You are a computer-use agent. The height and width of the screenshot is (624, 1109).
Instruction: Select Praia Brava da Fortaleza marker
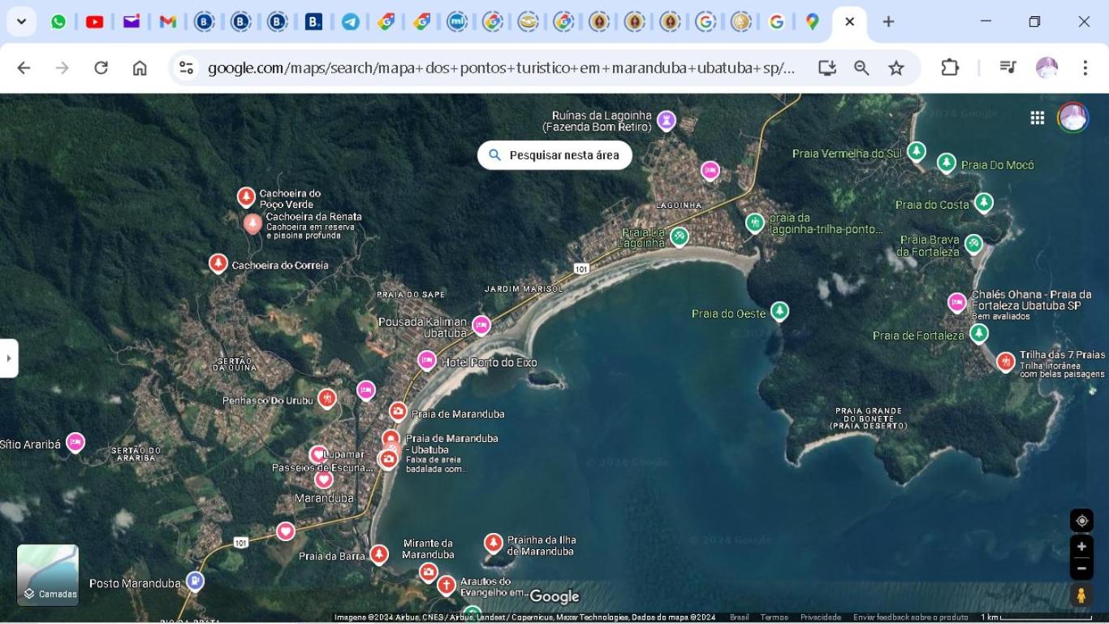pos(973,243)
